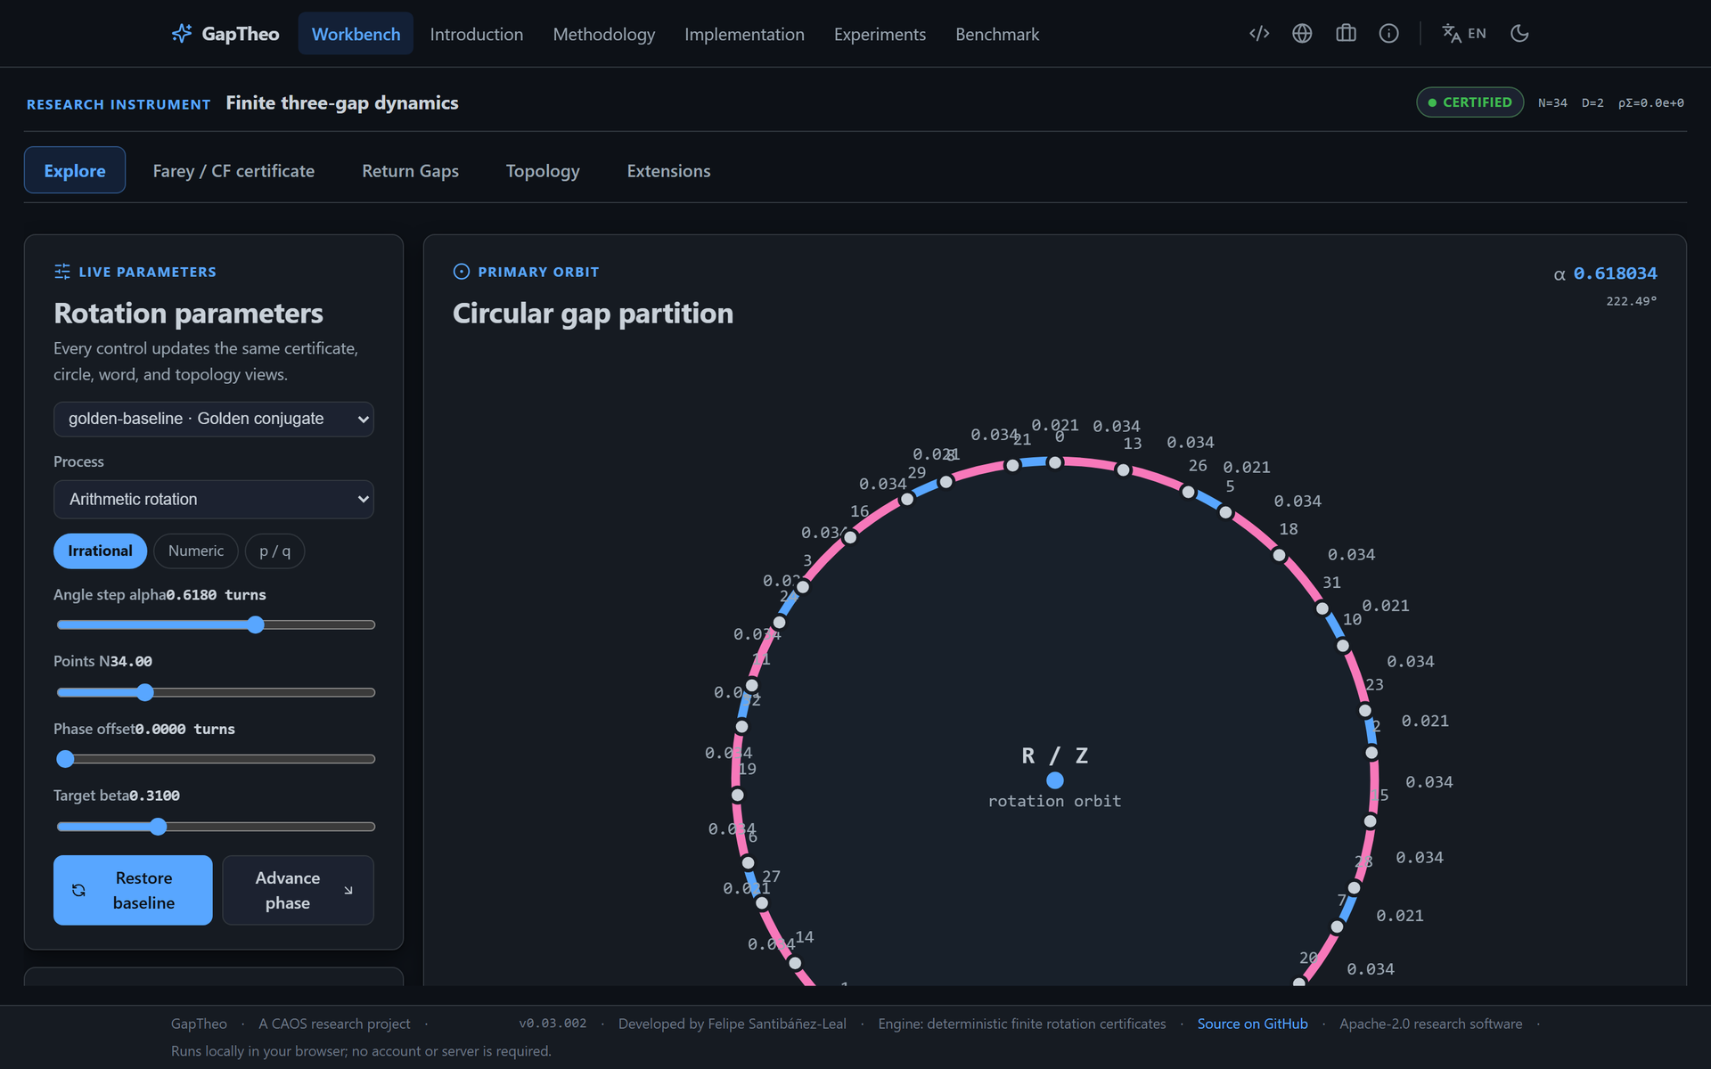Screen dimensions: 1711x1069
Task: Select the Explore tab
Action: click(75, 170)
